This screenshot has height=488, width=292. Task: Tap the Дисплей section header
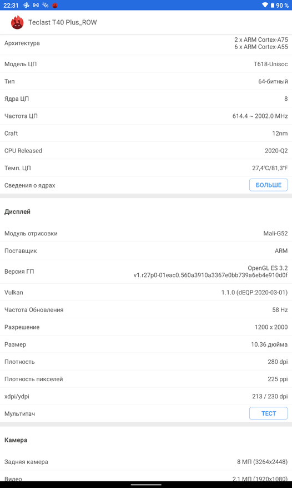pyautogui.click(x=17, y=211)
